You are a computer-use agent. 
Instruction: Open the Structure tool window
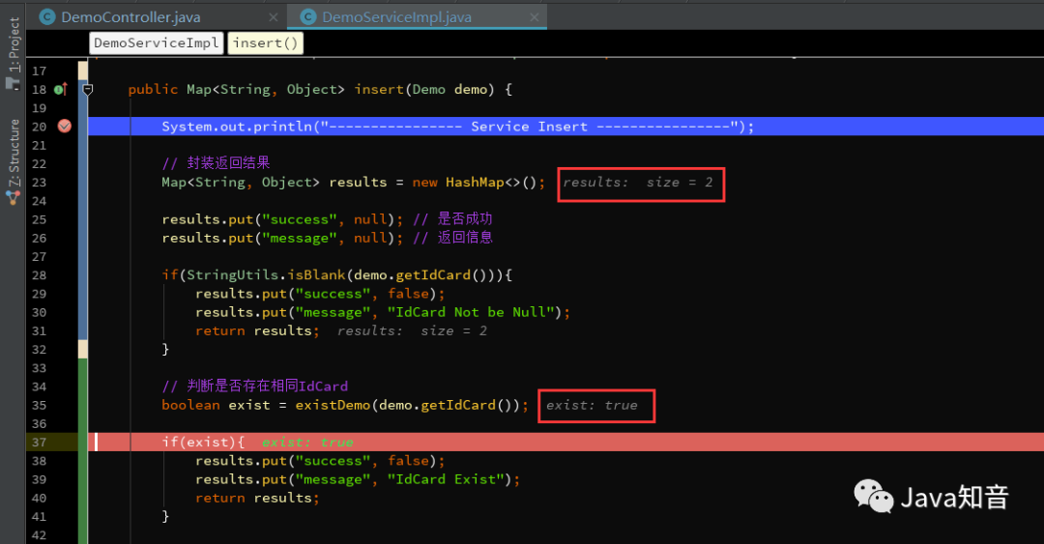(x=14, y=161)
